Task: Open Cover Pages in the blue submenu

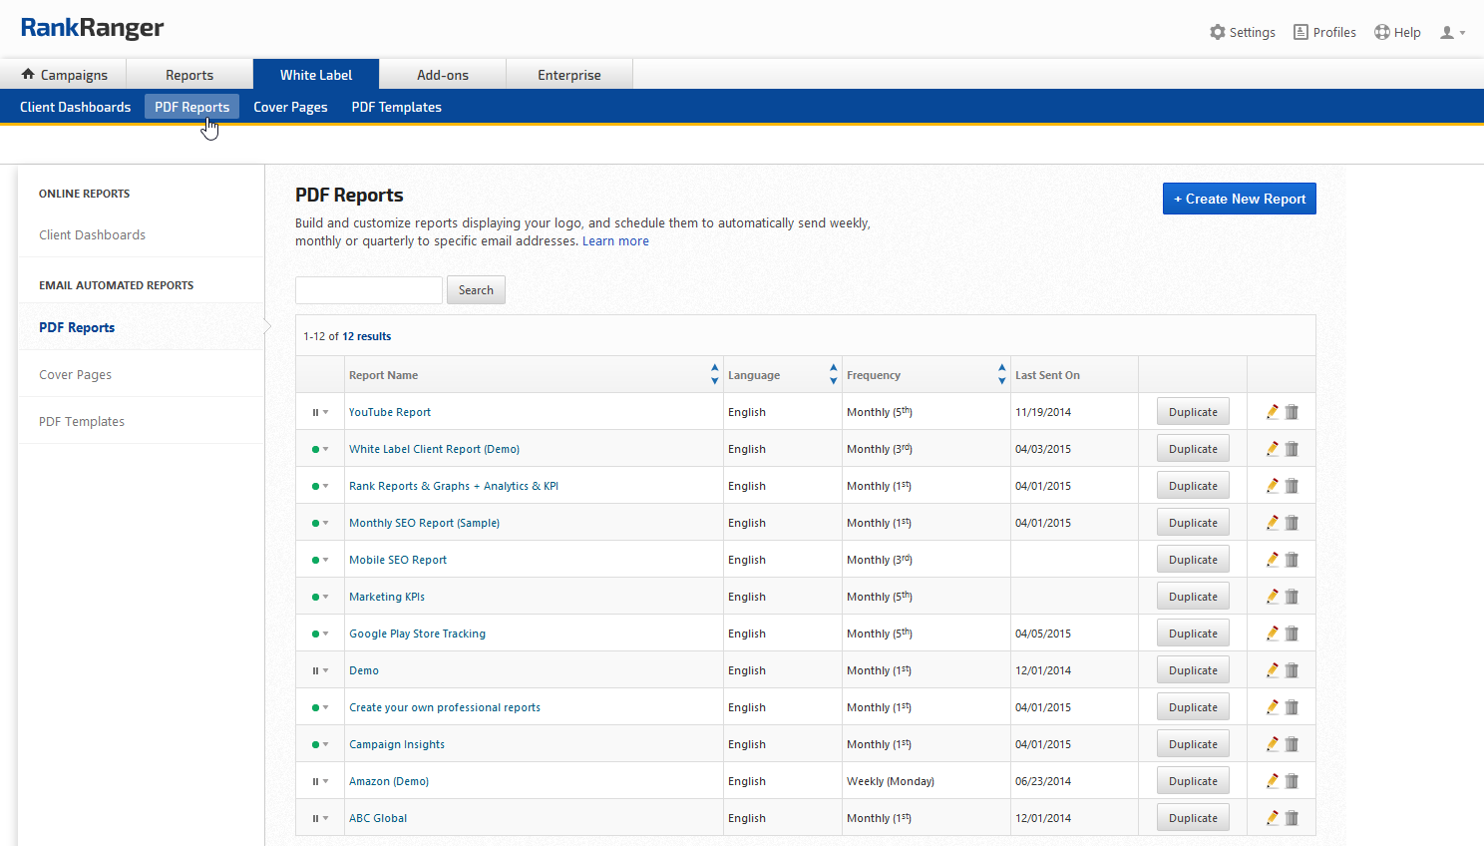Action: tap(290, 107)
